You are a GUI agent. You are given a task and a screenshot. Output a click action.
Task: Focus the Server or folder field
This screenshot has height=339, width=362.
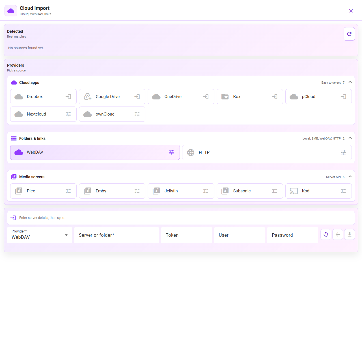tap(117, 235)
